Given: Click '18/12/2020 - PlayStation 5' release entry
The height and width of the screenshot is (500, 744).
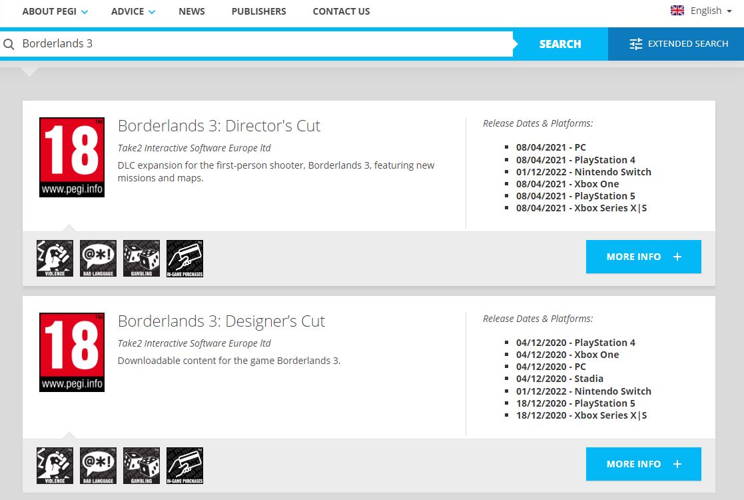Looking at the screenshot, I should pyautogui.click(x=575, y=403).
